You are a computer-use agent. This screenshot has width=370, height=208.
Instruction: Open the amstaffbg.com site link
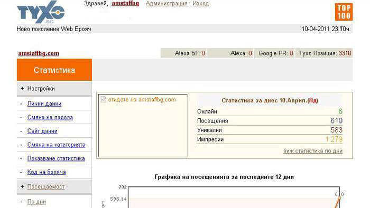pos(39,53)
